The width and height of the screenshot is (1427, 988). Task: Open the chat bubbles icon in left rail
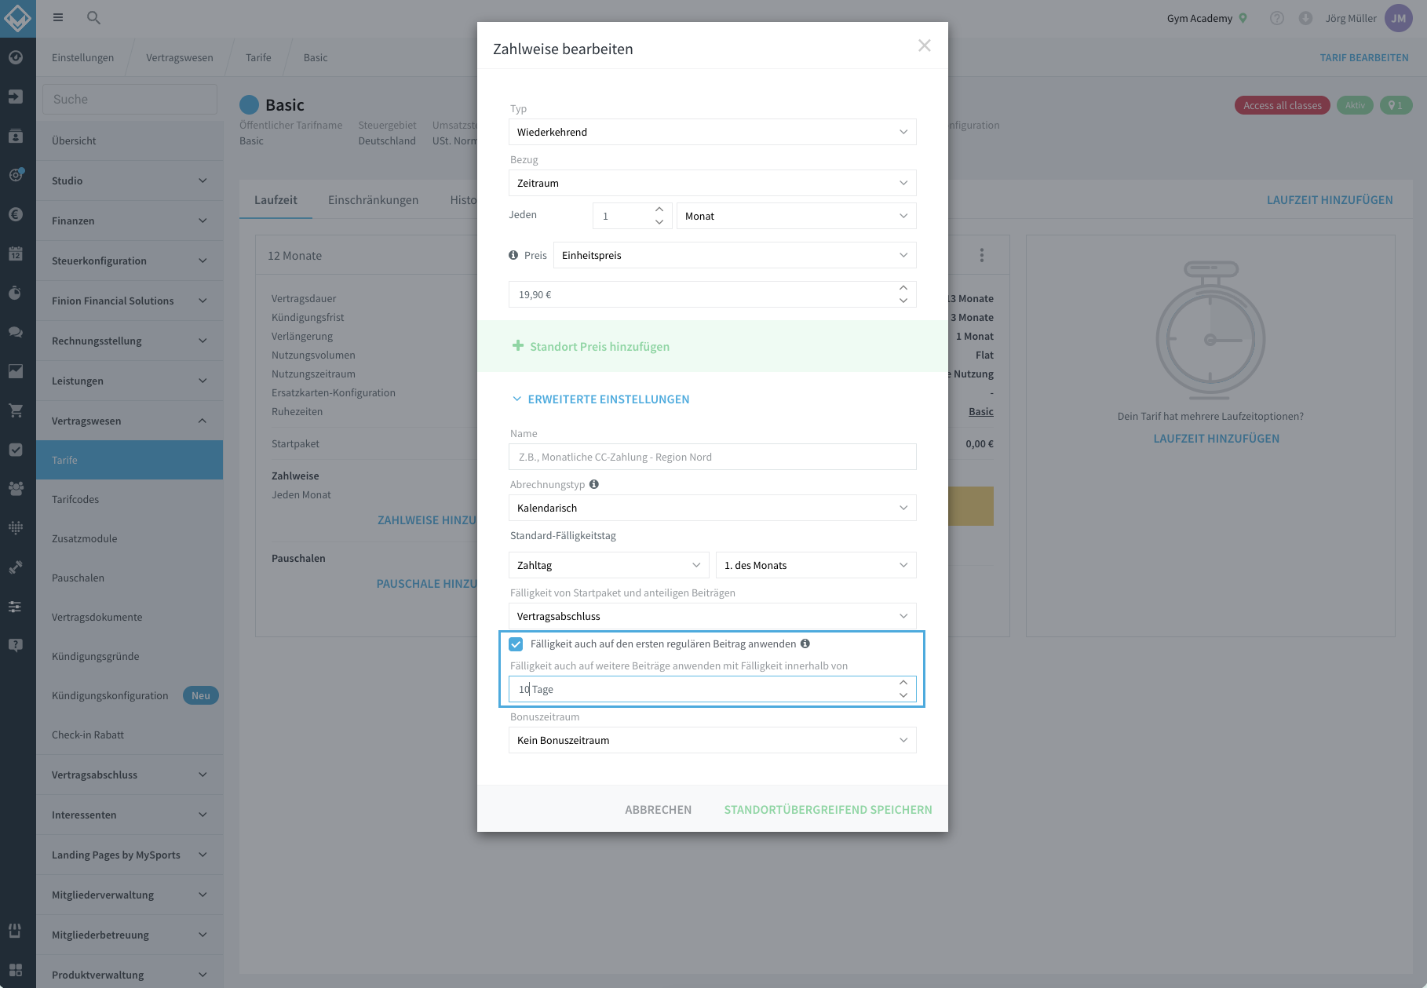coord(16,332)
